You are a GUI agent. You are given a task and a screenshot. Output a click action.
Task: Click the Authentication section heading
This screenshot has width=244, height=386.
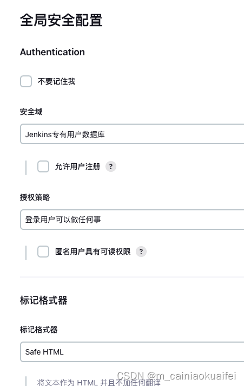52,52
